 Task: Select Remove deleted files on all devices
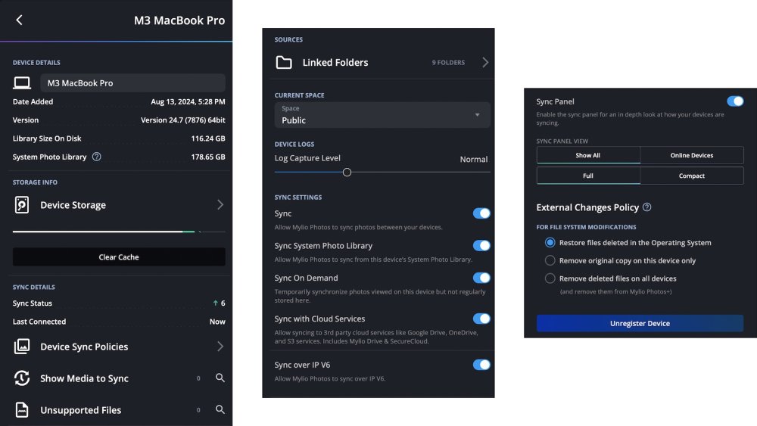click(x=550, y=278)
